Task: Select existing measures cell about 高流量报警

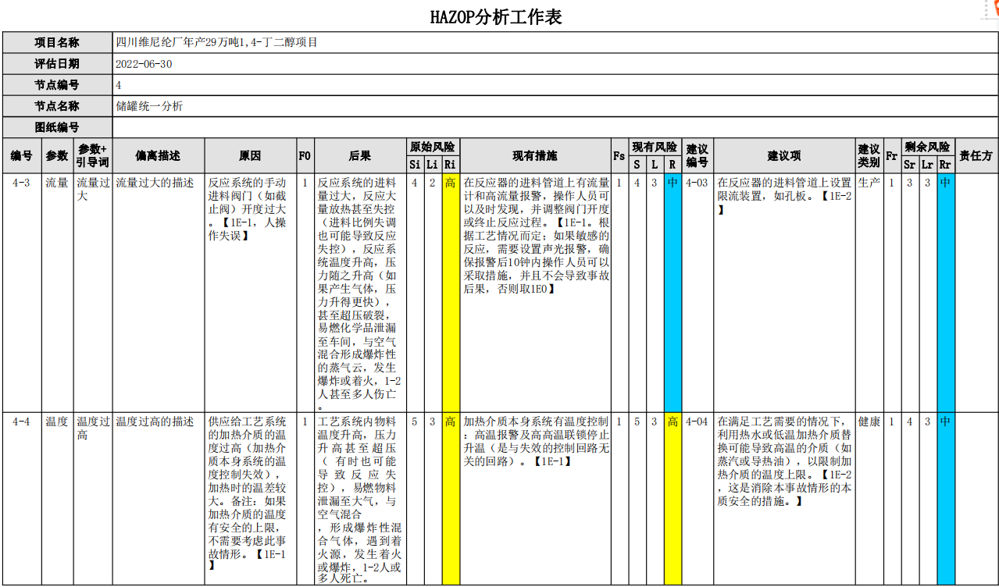Action: coord(535,293)
